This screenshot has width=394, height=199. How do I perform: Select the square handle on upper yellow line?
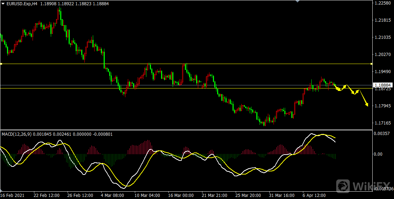coord(1,64)
